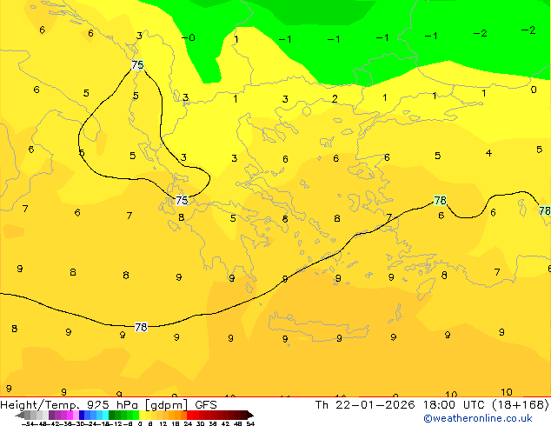The width and height of the screenshot is (551, 426).
Task: Click the bright red swatch in the legend
Action: point(189,416)
